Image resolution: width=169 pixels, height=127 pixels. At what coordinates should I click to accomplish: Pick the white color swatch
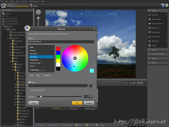point(58,65)
